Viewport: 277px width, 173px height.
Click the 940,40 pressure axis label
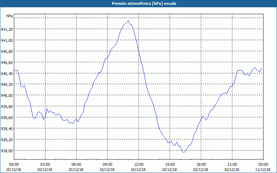pyautogui.click(x=7, y=74)
